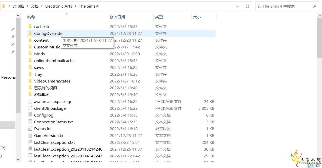Click date 2022/2/23 15:01

tap(125, 142)
